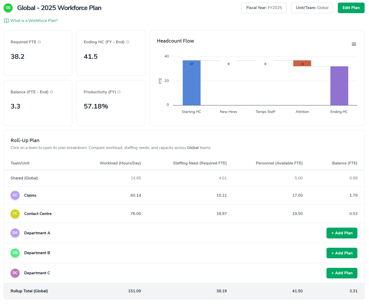
Task: Click the info icon beside Required FTE
Action: [x=39, y=42]
